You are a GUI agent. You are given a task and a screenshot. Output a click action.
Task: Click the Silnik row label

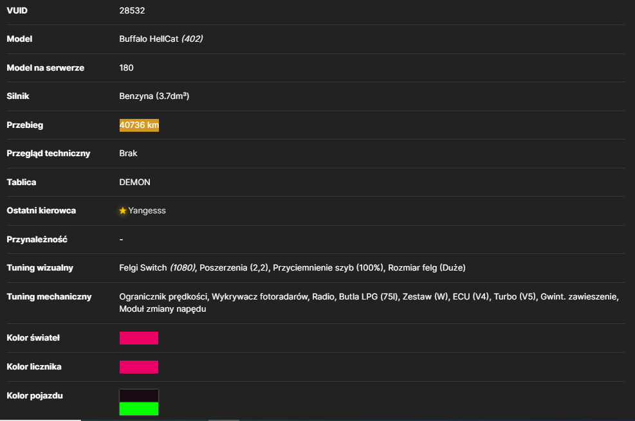coord(18,96)
